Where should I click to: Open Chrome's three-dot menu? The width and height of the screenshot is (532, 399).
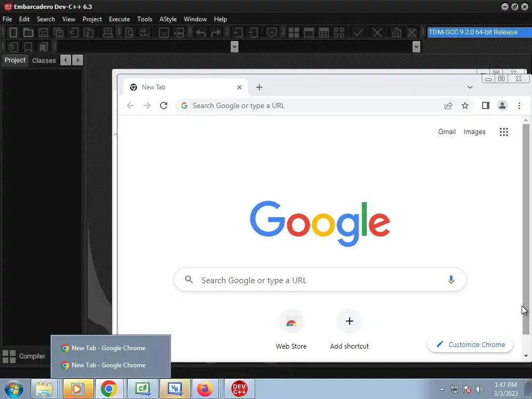coord(519,105)
